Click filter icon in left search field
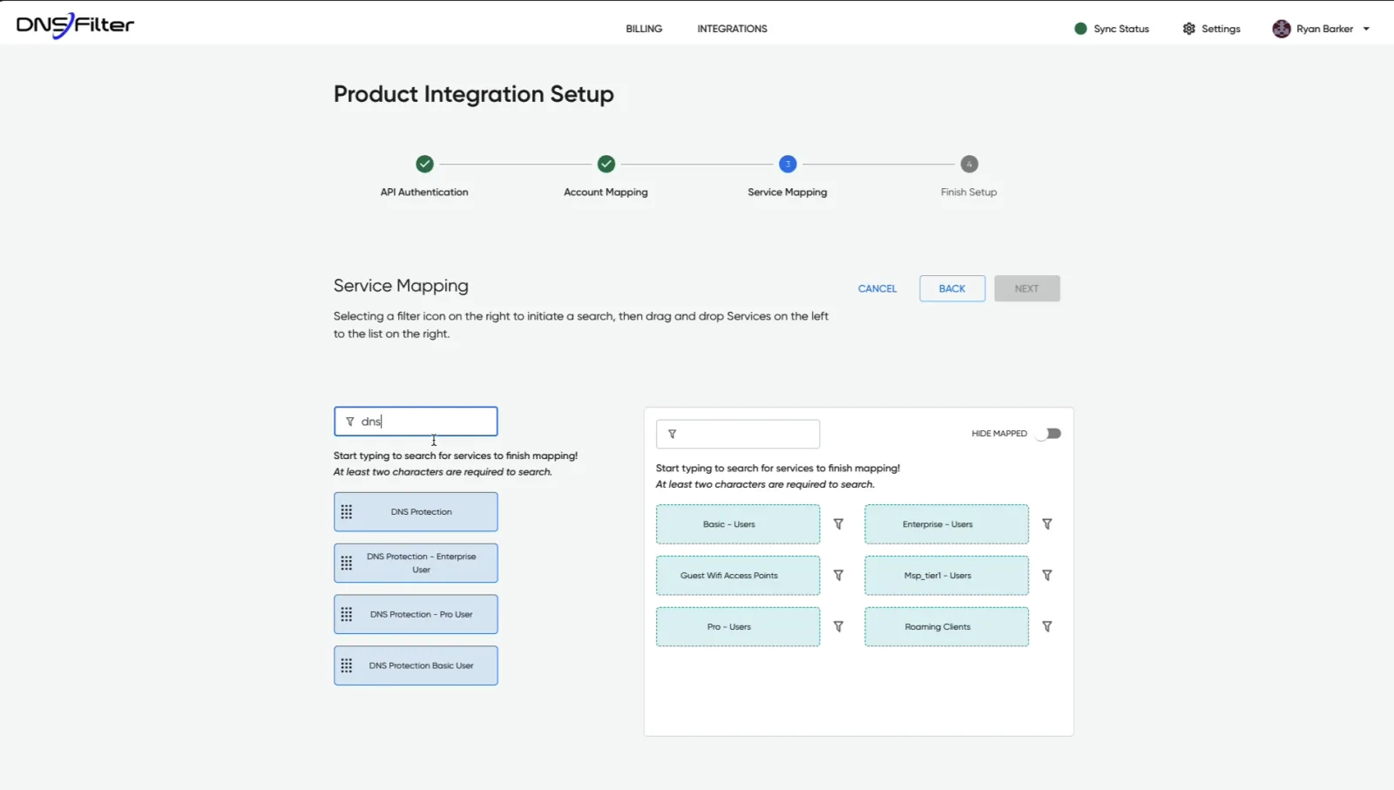This screenshot has height=790, width=1394. (x=349, y=422)
